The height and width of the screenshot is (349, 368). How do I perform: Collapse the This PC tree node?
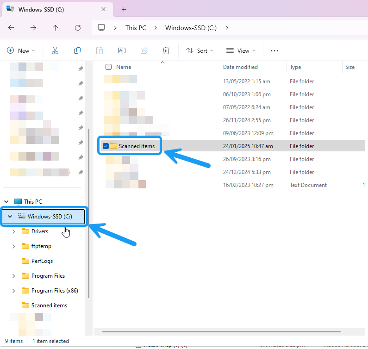pos(6,202)
